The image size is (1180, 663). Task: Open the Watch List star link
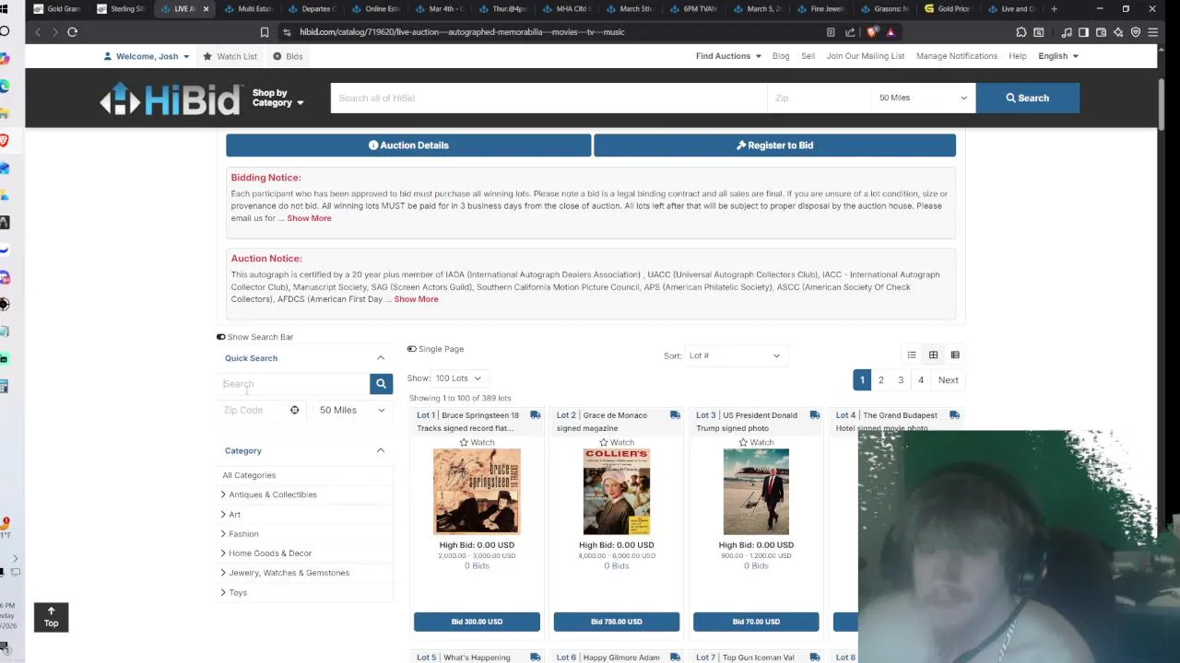coord(230,56)
